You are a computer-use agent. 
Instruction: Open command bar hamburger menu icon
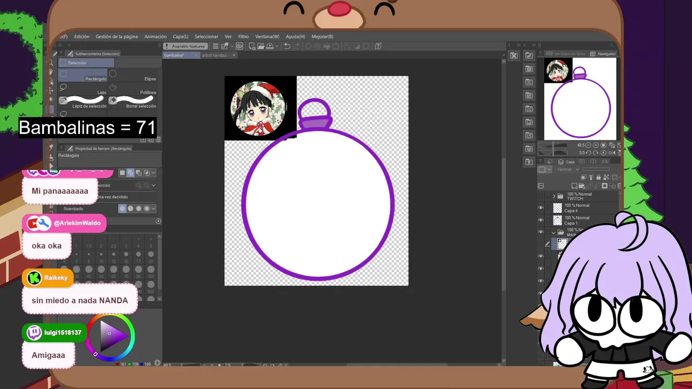point(215,46)
